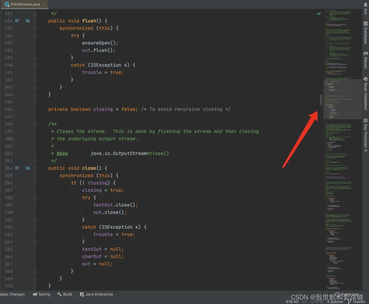
Task: Collapse the catch block at line 362
Action: point(35,227)
